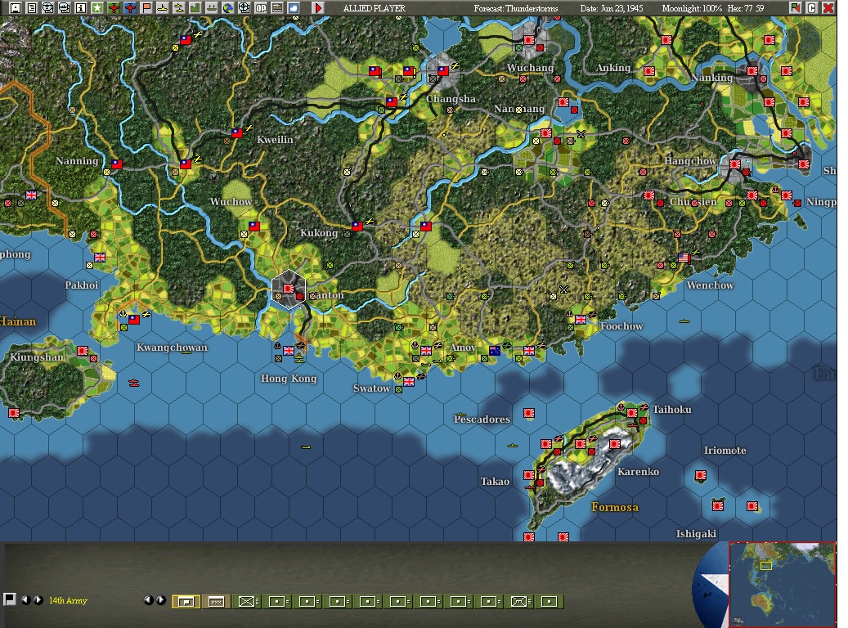Click the 14th Army label

pyautogui.click(x=68, y=600)
